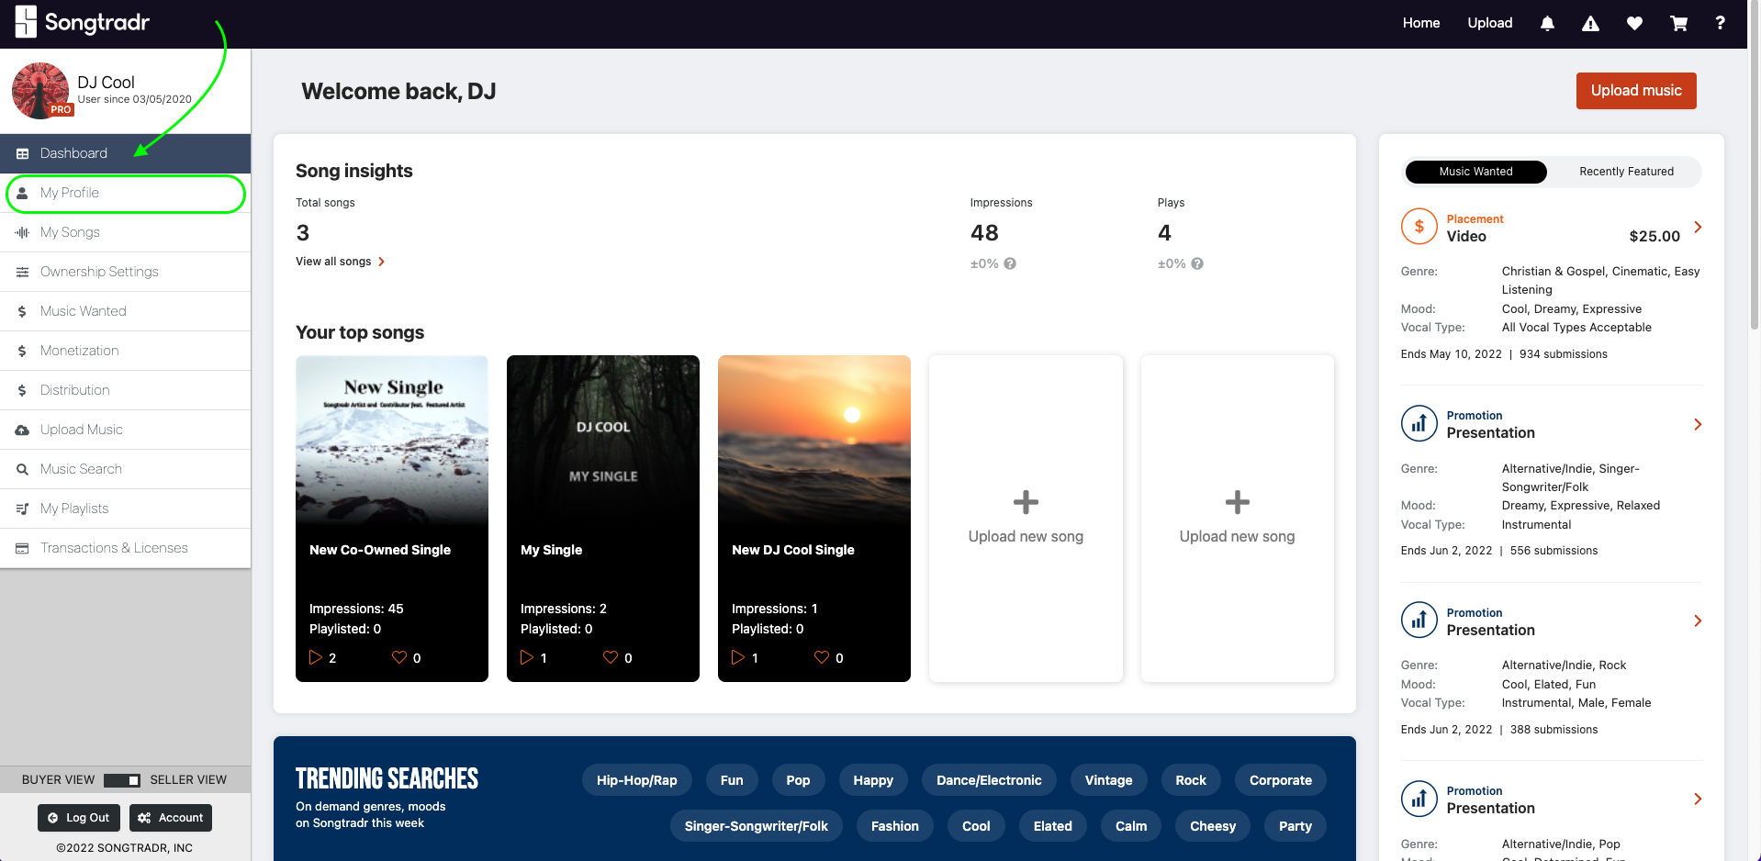
Task: Select Dance/Electronic trending tag
Action: (x=989, y=780)
